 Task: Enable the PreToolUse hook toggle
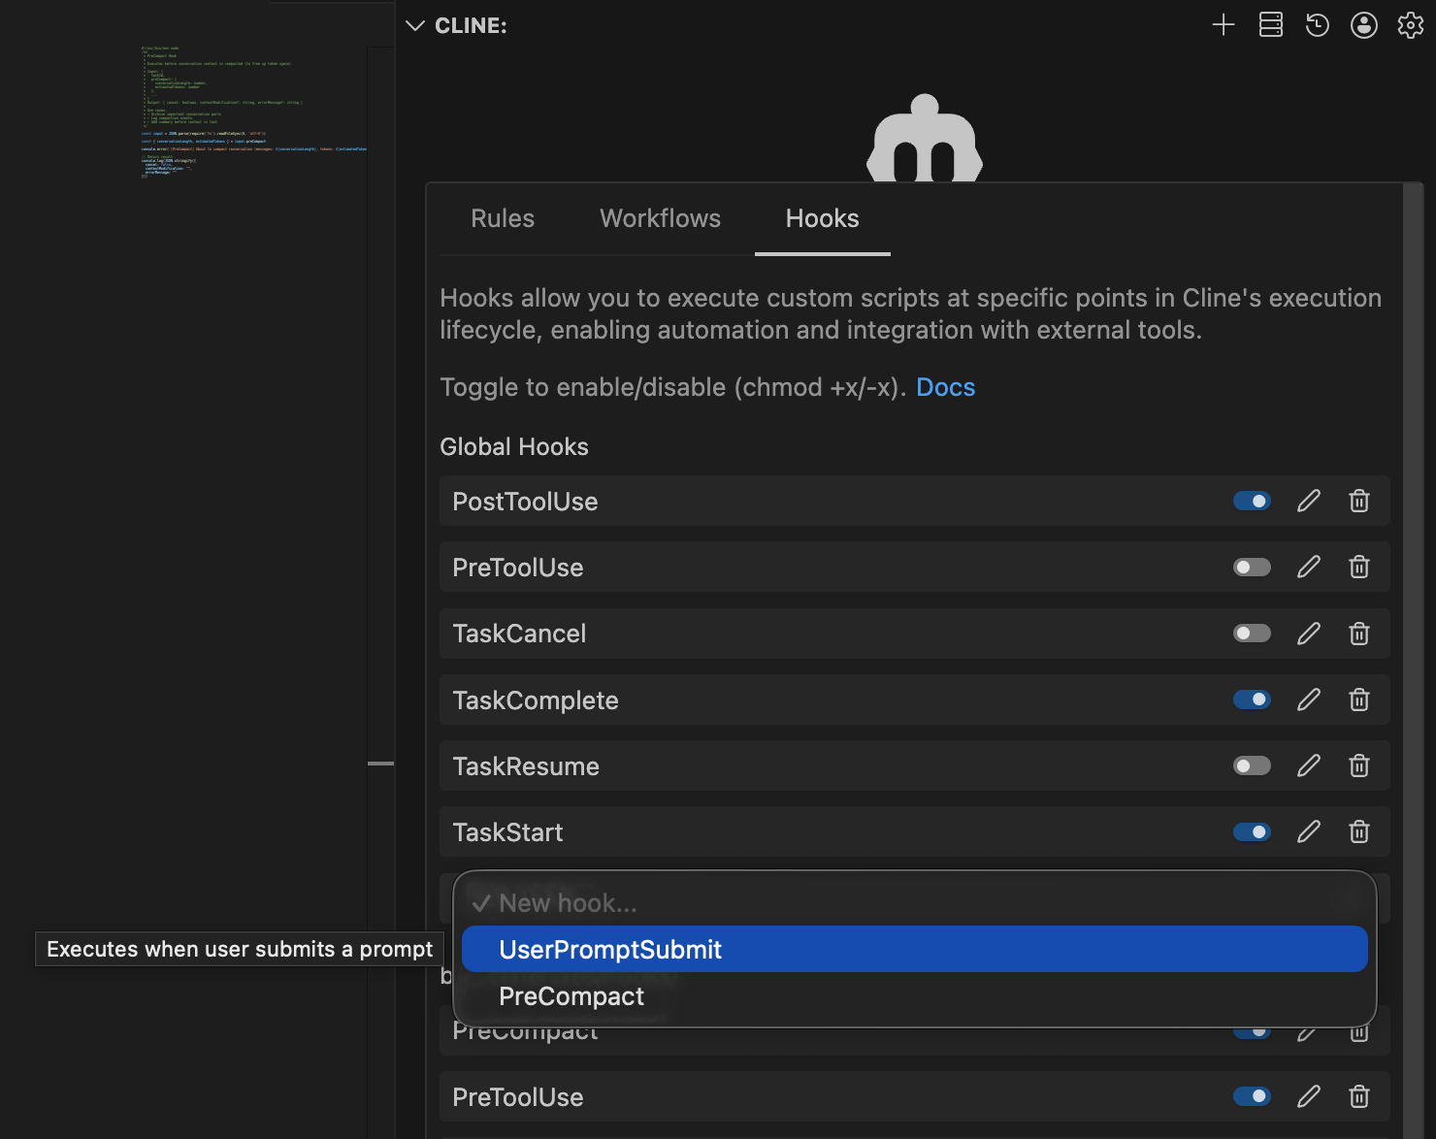coord(1252,567)
